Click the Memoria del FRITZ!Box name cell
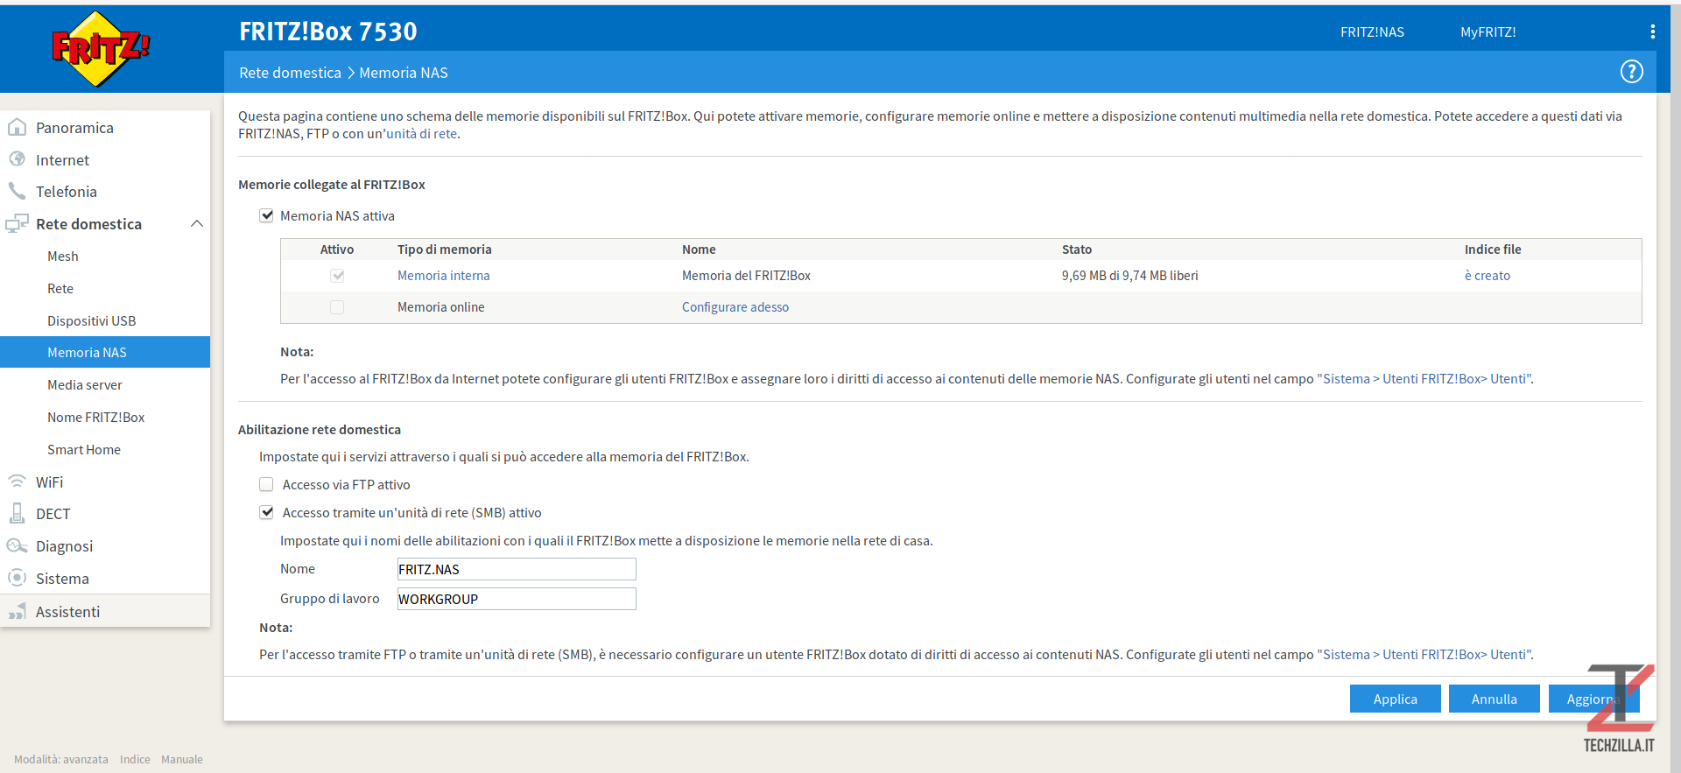Screen dimensions: 1681x773 pos(746,275)
